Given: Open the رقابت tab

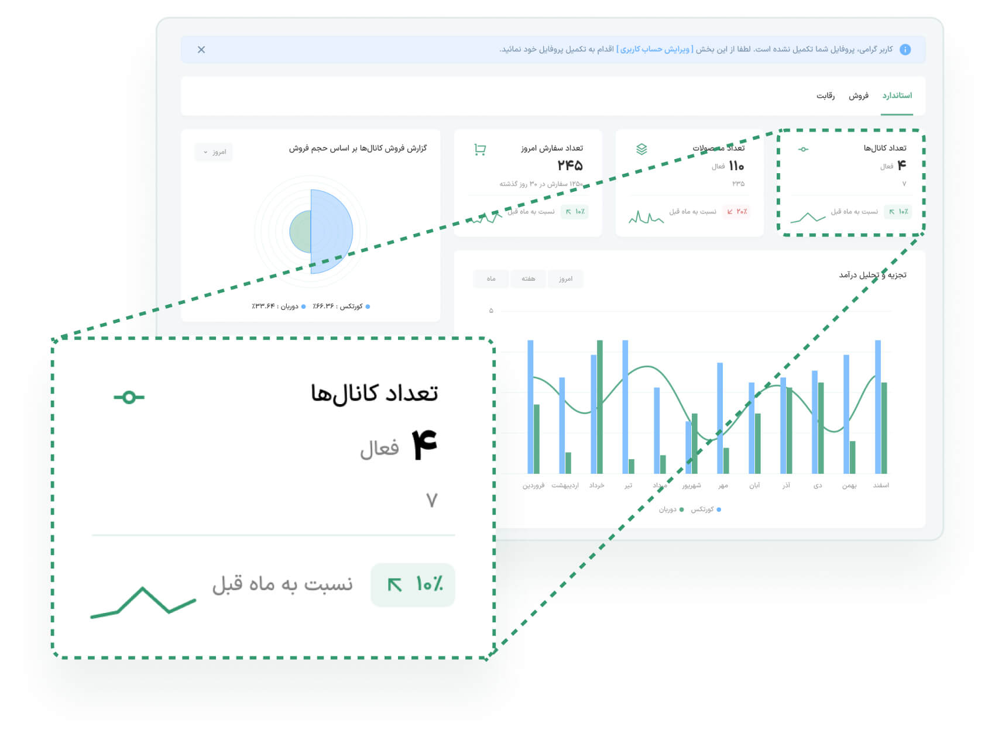Looking at the screenshot, I should (825, 95).
